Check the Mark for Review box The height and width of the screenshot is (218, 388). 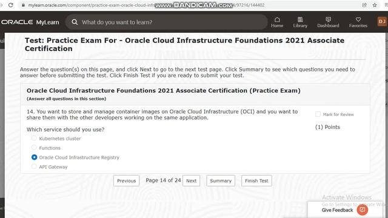pos(318,114)
